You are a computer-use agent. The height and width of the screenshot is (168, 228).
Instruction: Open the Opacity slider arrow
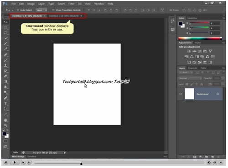click(223, 78)
